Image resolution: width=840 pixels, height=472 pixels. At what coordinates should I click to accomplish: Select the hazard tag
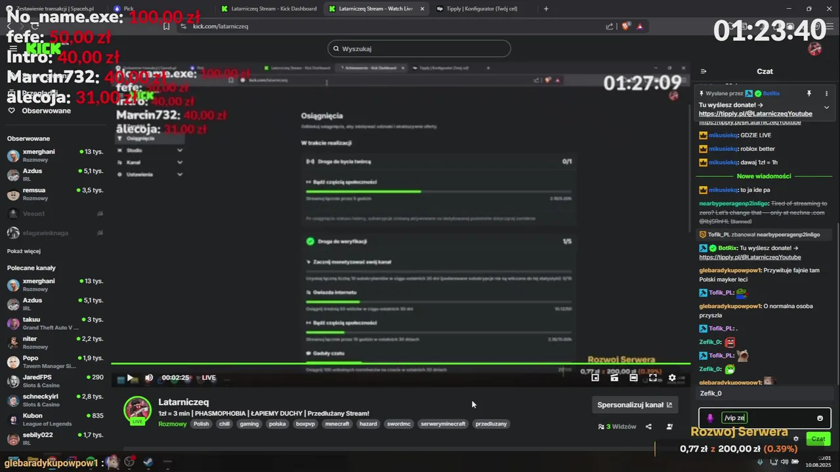368,424
